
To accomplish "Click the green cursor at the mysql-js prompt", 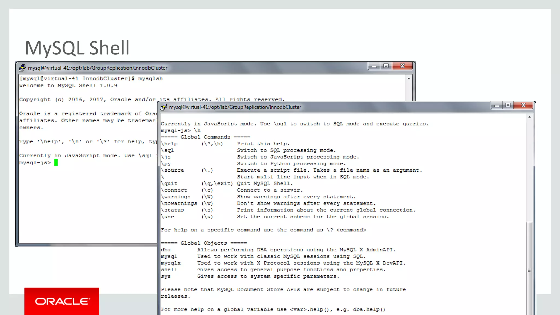I will click(56, 163).
